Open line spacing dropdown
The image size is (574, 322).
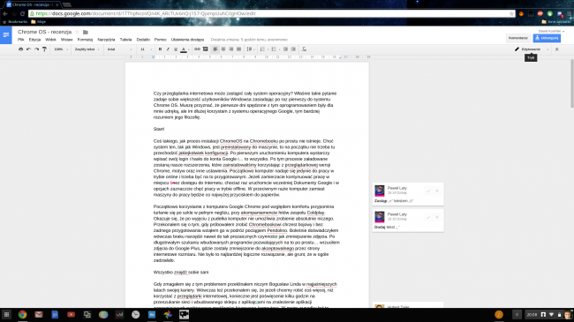pyautogui.click(x=250, y=49)
